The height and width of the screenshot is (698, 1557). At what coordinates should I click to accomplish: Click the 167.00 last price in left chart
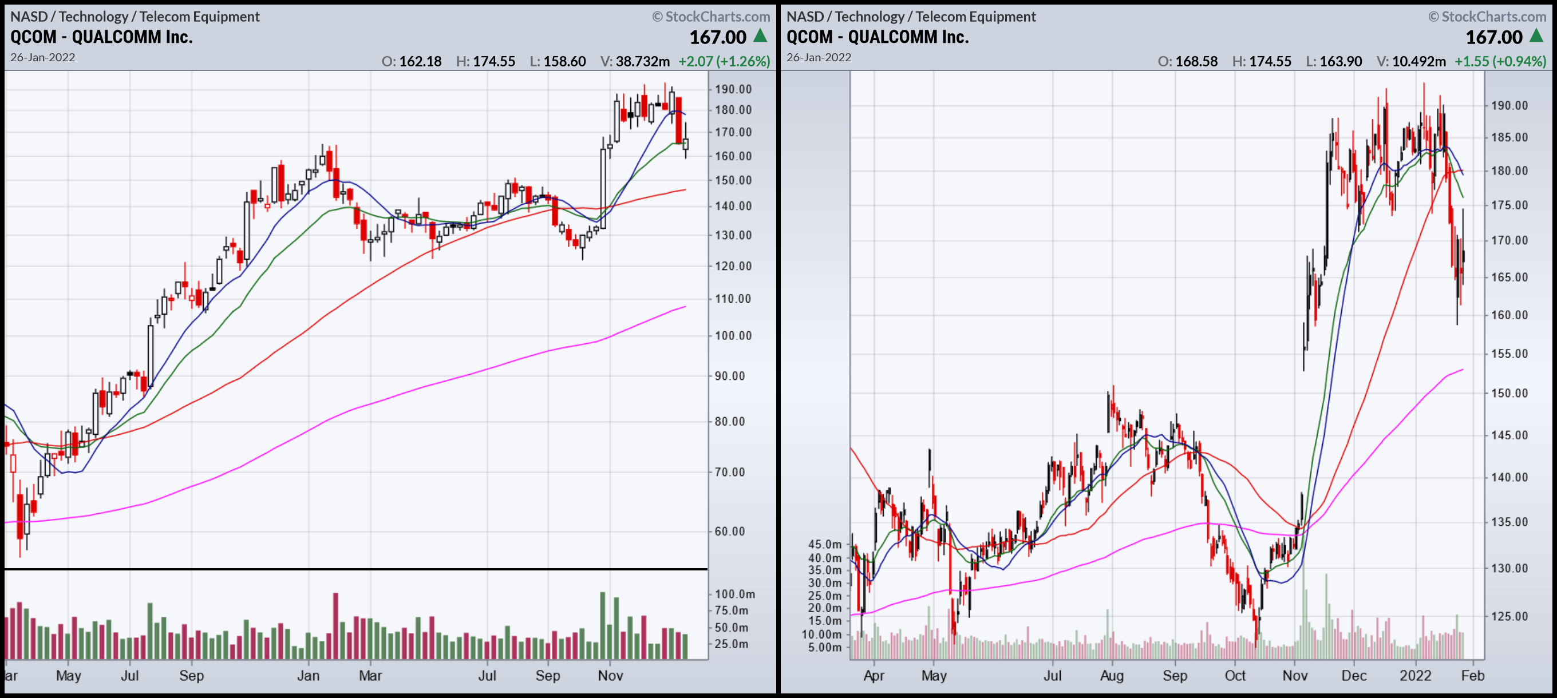718,37
